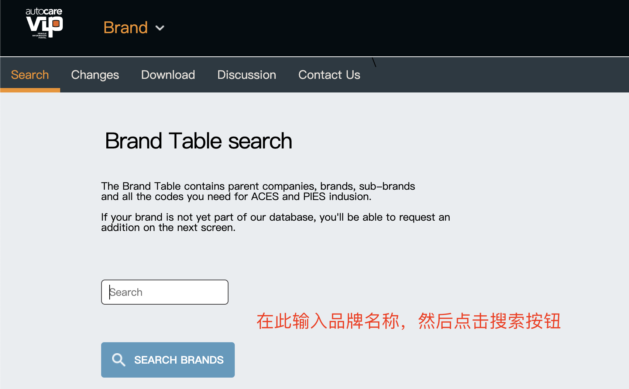Click the 'autocare' wordmark above VIP

click(44, 11)
